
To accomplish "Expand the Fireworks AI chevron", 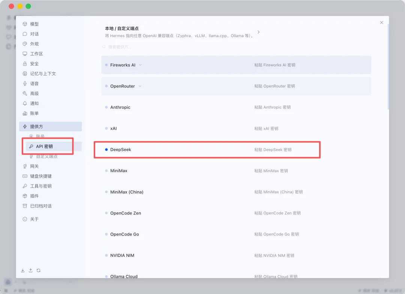I will click(x=140, y=65).
